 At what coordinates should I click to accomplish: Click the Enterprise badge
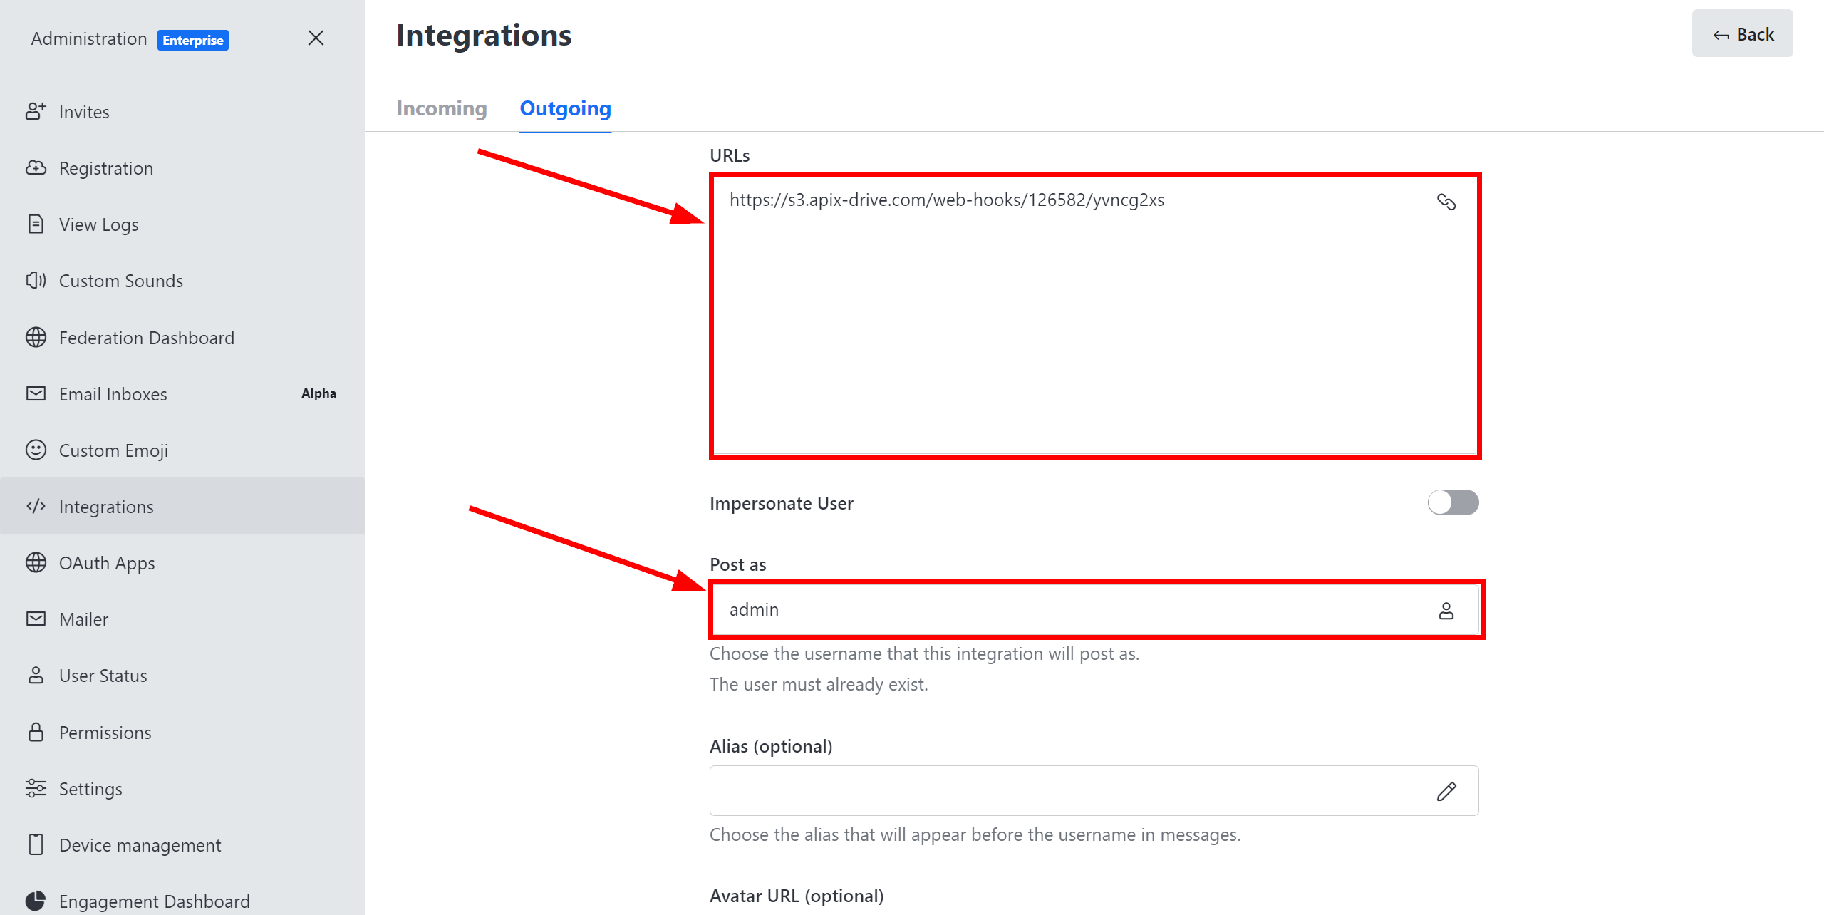193,40
